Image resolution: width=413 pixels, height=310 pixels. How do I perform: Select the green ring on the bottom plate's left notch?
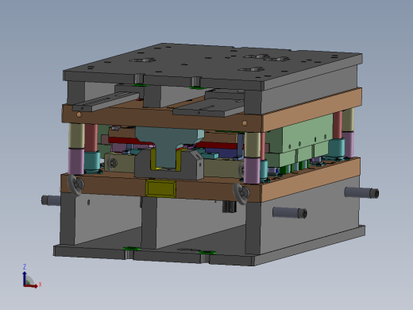tap(131, 249)
